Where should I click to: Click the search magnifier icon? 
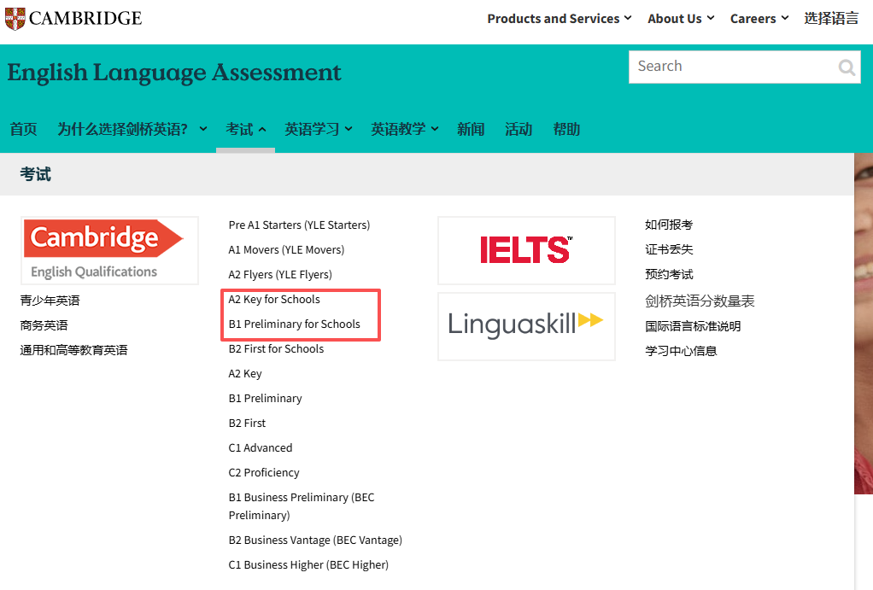pos(847,67)
